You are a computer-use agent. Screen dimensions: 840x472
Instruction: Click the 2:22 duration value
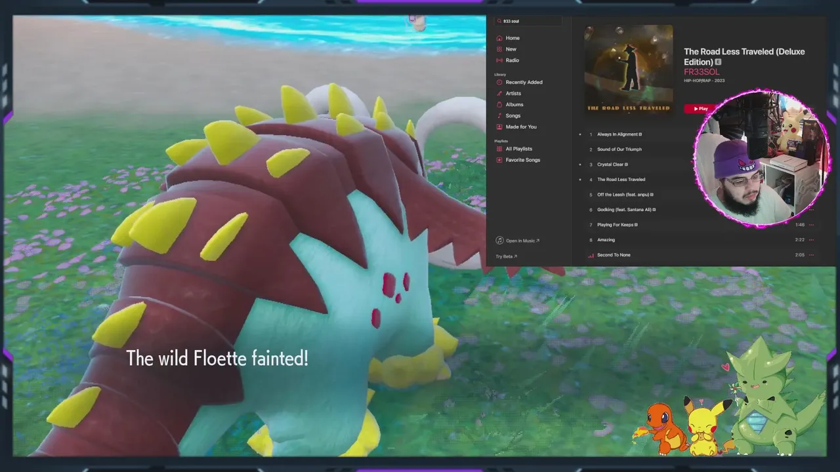point(799,240)
